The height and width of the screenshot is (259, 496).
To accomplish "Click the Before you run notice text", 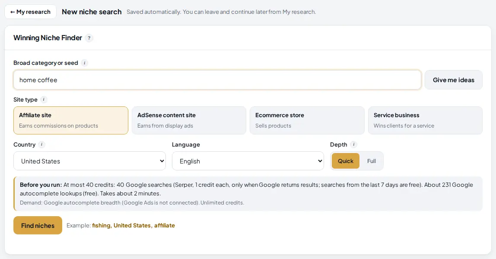I will click(x=246, y=189).
